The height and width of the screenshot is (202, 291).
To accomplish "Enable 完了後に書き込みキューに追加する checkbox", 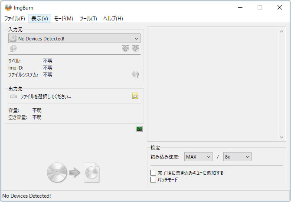I will pos(153,172).
